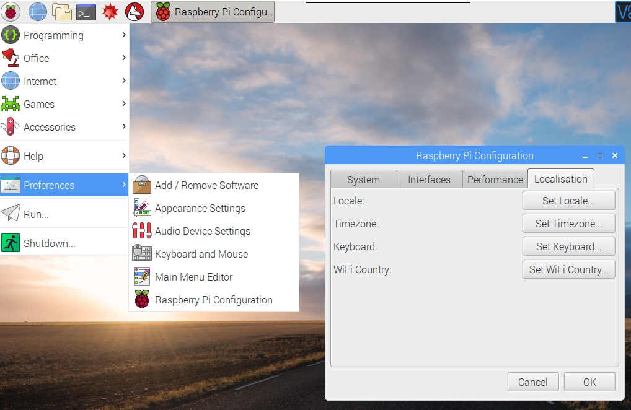The height and width of the screenshot is (410, 631).
Task: Click the Shutdown running man icon
Action: [x=11, y=243]
